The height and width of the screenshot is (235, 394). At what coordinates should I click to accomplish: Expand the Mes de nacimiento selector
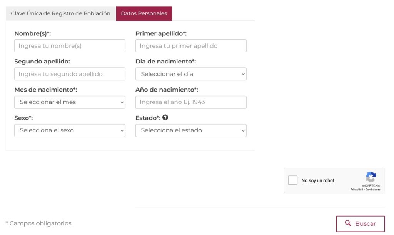click(70, 102)
